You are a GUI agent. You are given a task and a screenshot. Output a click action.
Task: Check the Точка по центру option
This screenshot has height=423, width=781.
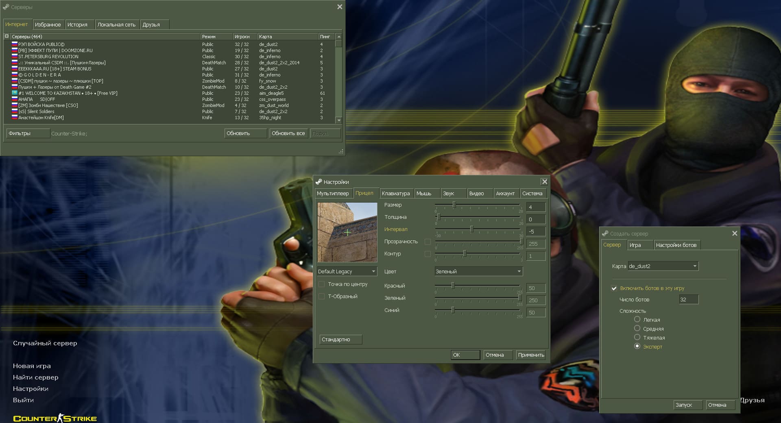322,284
